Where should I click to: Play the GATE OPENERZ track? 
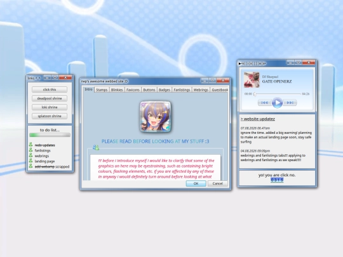[277, 103]
